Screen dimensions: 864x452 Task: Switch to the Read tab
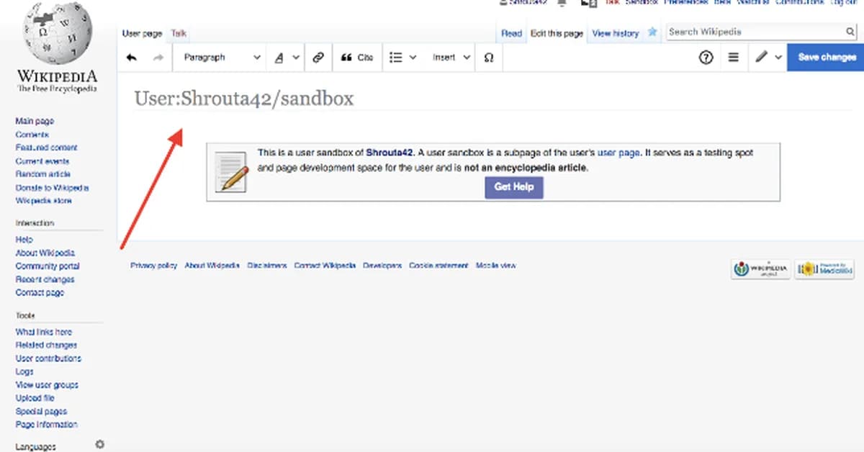(x=511, y=33)
